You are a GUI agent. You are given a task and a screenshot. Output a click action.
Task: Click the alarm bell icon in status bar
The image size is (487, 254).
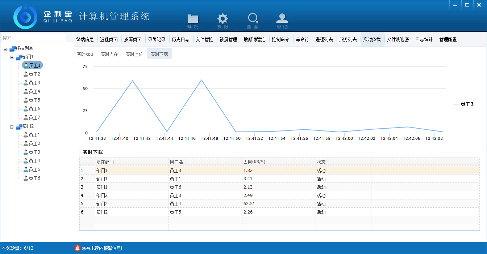point(77,248)
